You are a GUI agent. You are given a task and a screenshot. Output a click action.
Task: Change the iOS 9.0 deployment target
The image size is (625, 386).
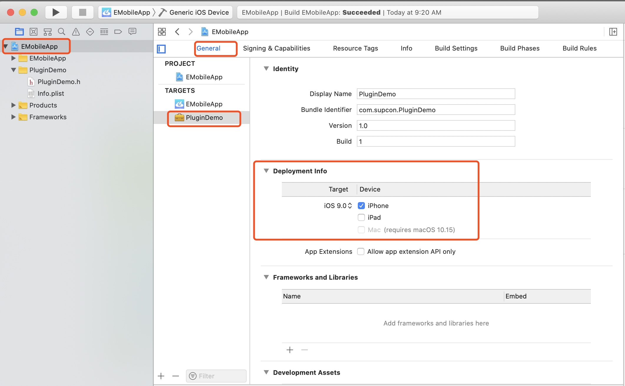click(x=338, y=206)
